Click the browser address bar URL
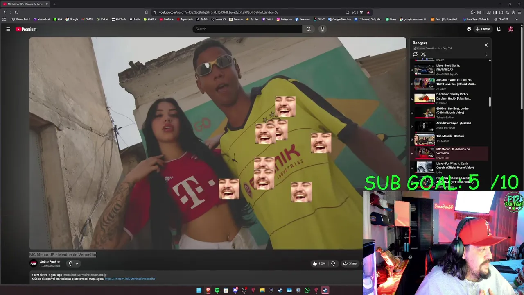Screen dimensions: 524x295 click(219, 12)
